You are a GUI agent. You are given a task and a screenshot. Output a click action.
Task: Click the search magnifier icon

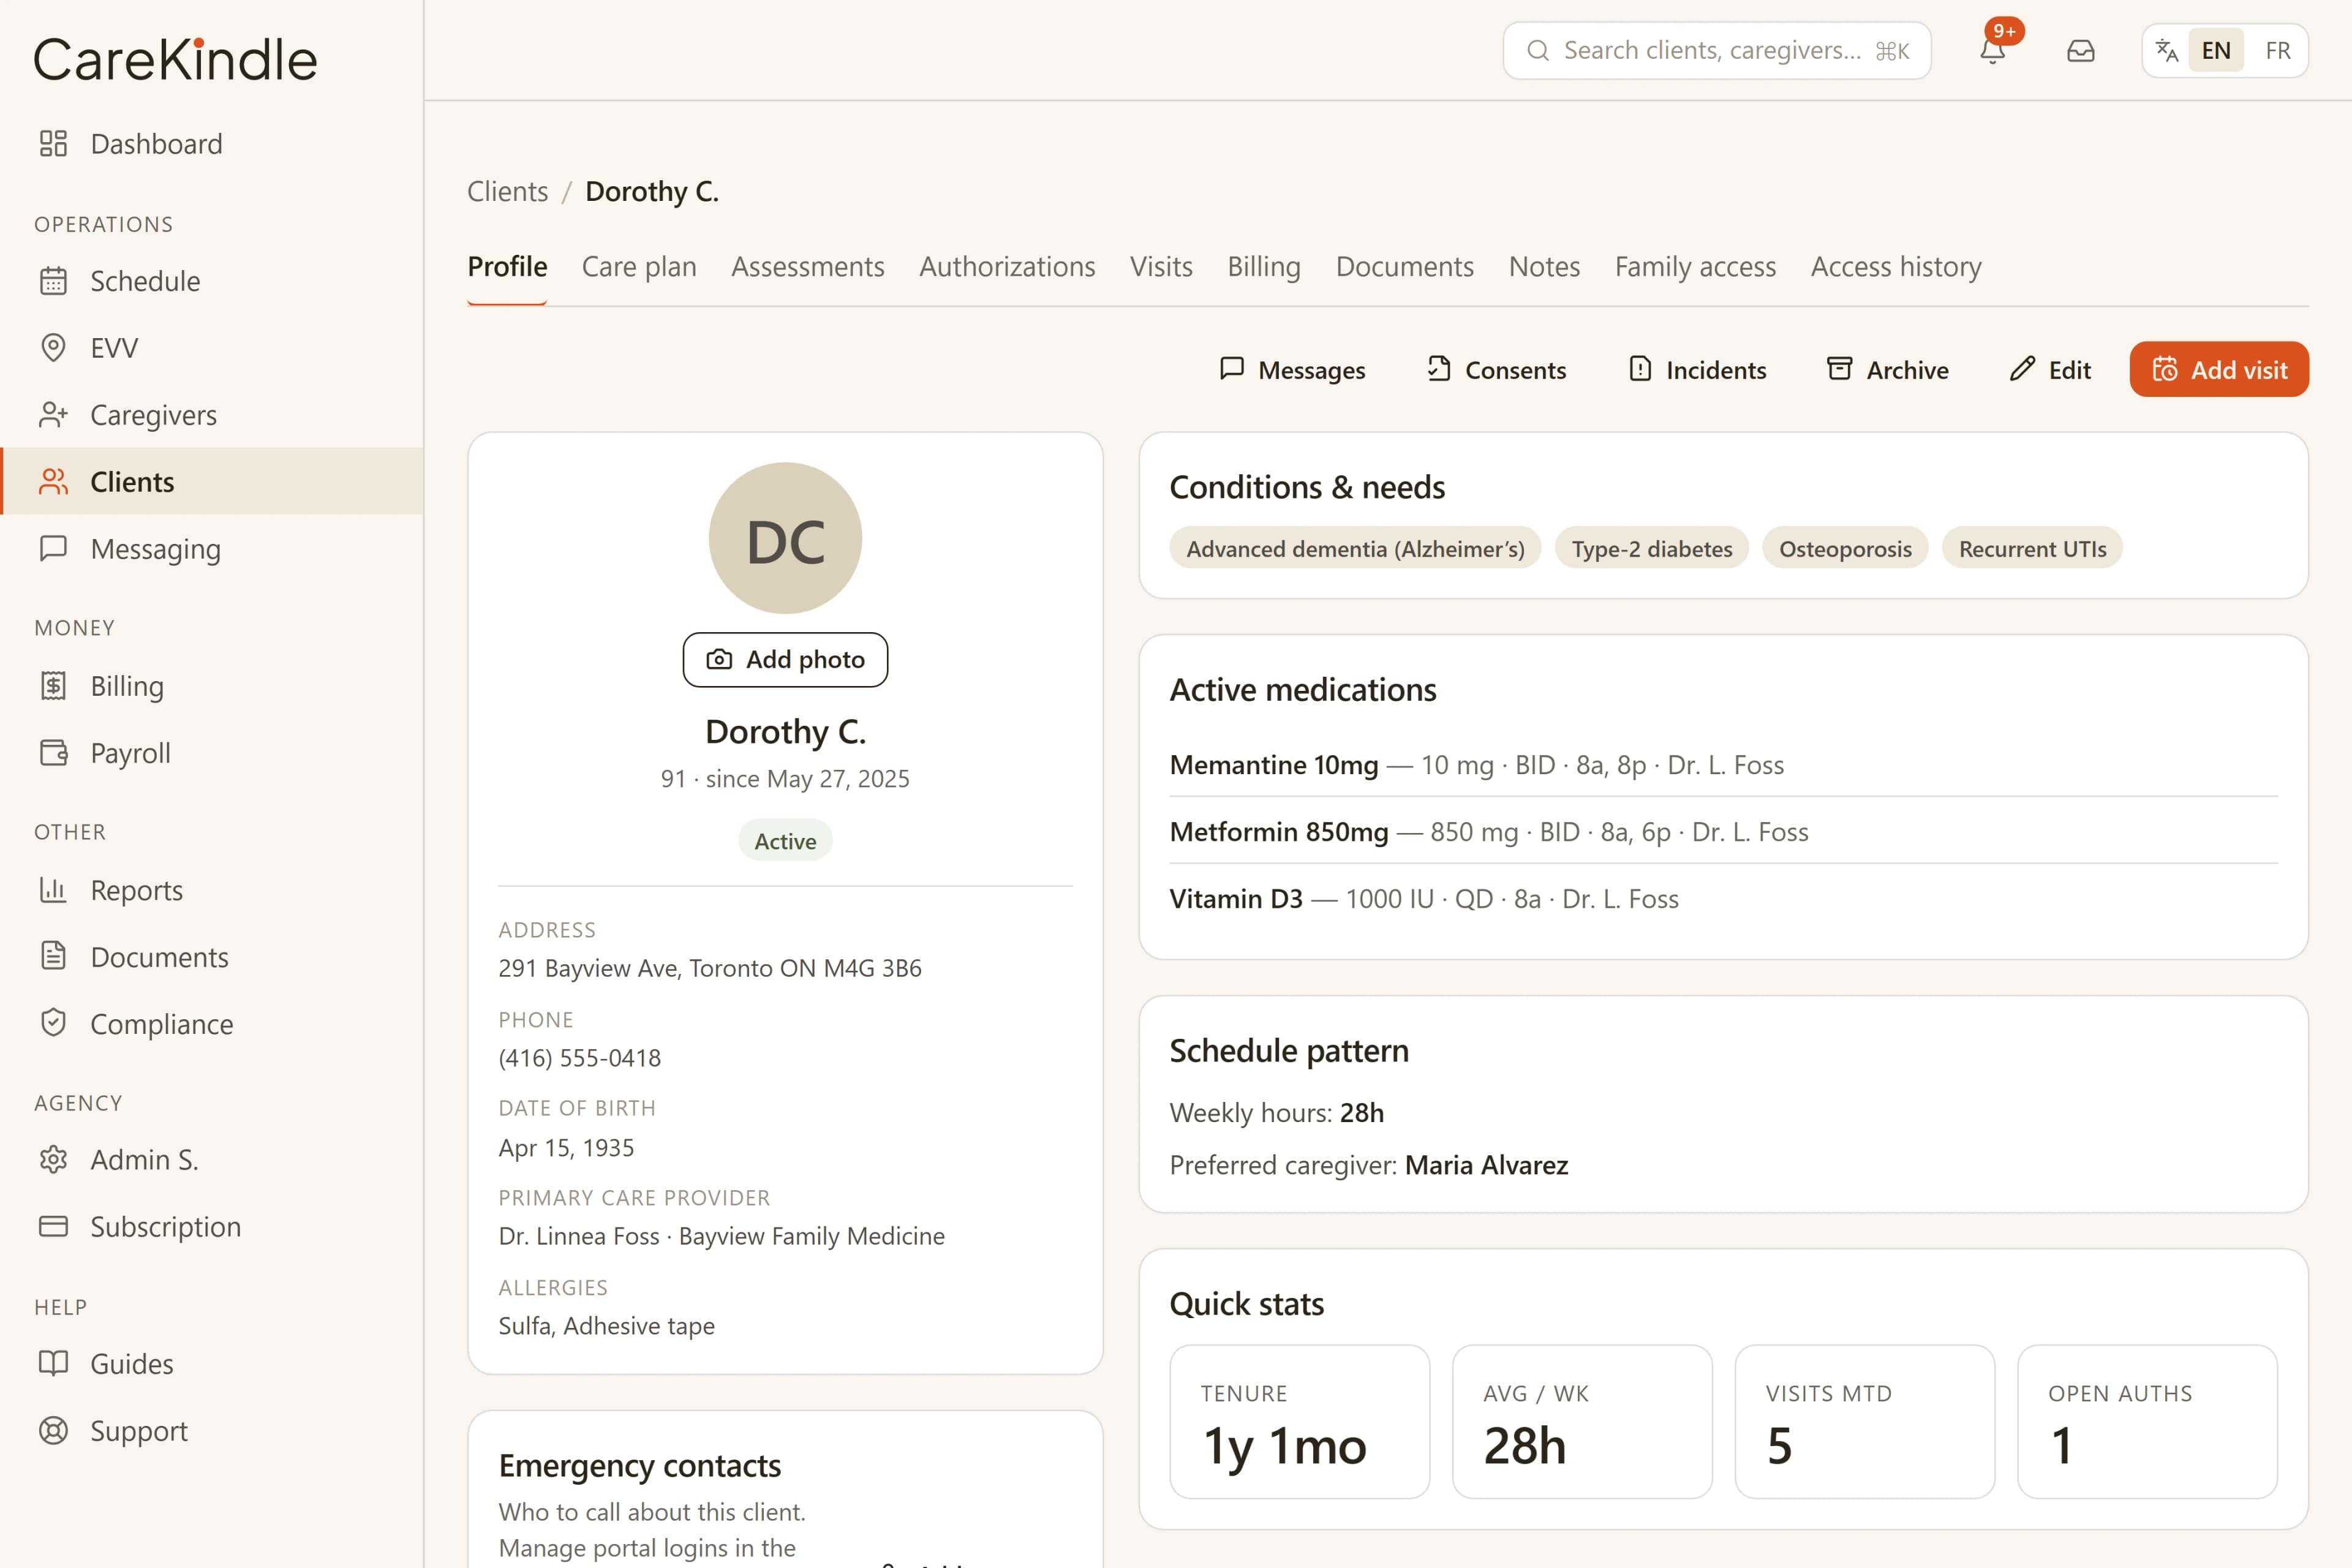1538,50
